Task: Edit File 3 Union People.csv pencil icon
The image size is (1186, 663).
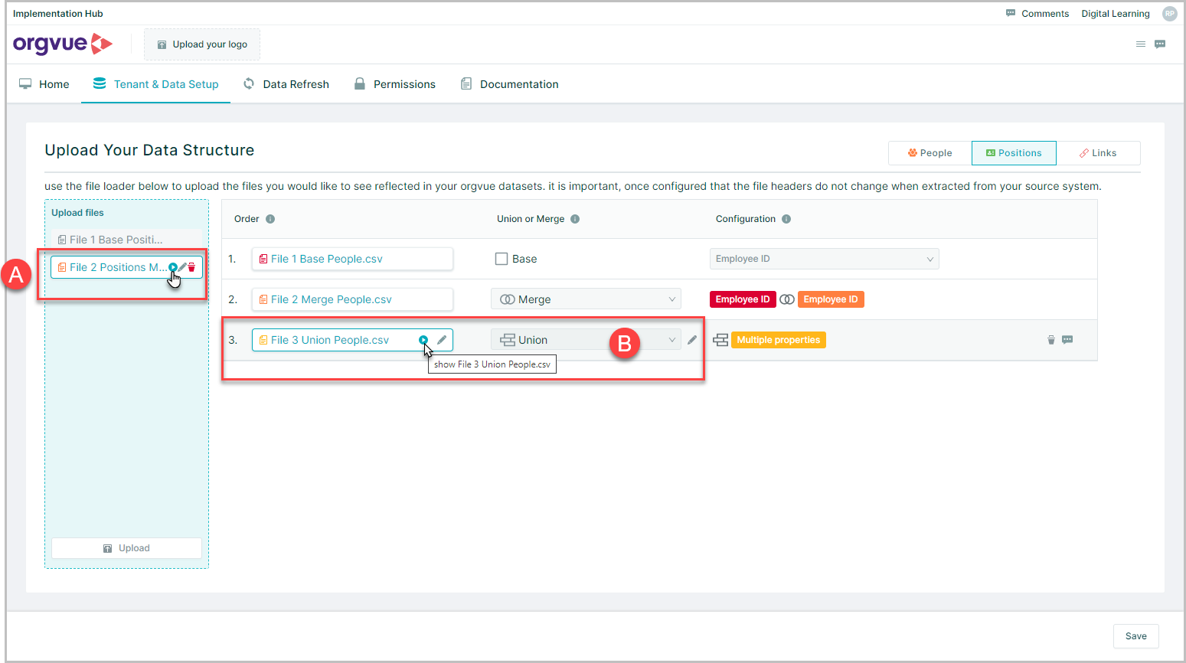Action: point(442,340)
